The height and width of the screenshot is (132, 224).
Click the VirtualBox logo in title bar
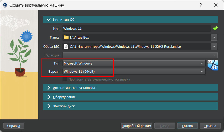(x=5, y=5)
